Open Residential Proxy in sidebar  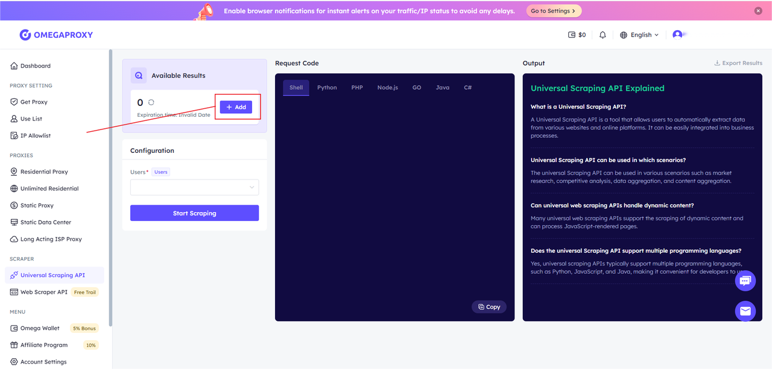(44, 172)
